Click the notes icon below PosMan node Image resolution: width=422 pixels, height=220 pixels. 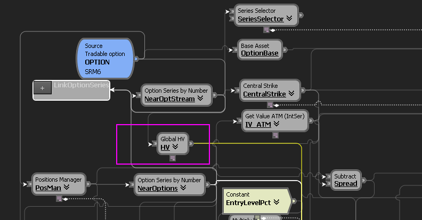(59, 199)
